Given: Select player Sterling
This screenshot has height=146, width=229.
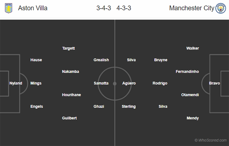Looking at the screenshot, I should coord(129,107).
